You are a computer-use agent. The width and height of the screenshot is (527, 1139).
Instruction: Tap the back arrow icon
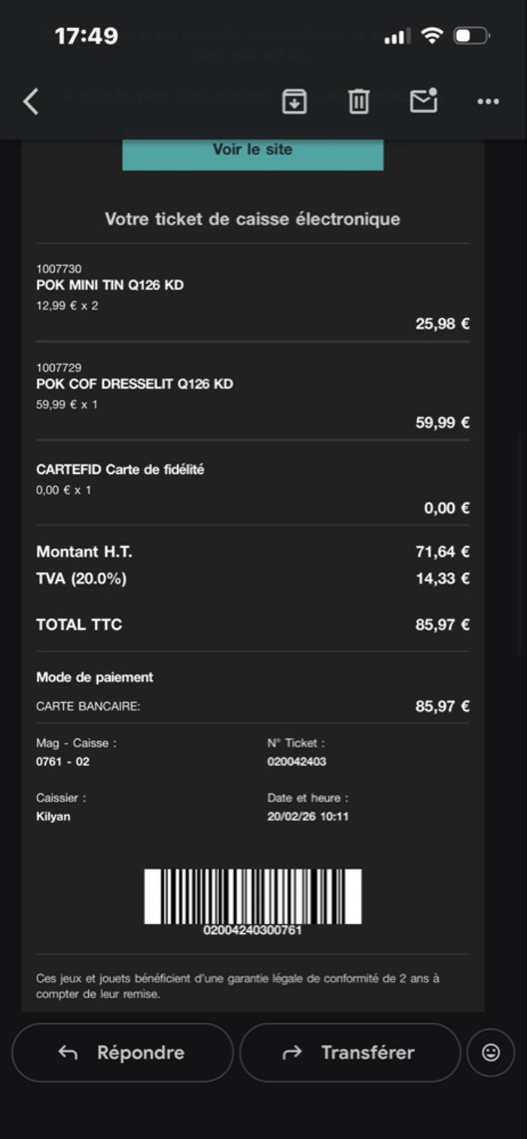pos(31,101)
